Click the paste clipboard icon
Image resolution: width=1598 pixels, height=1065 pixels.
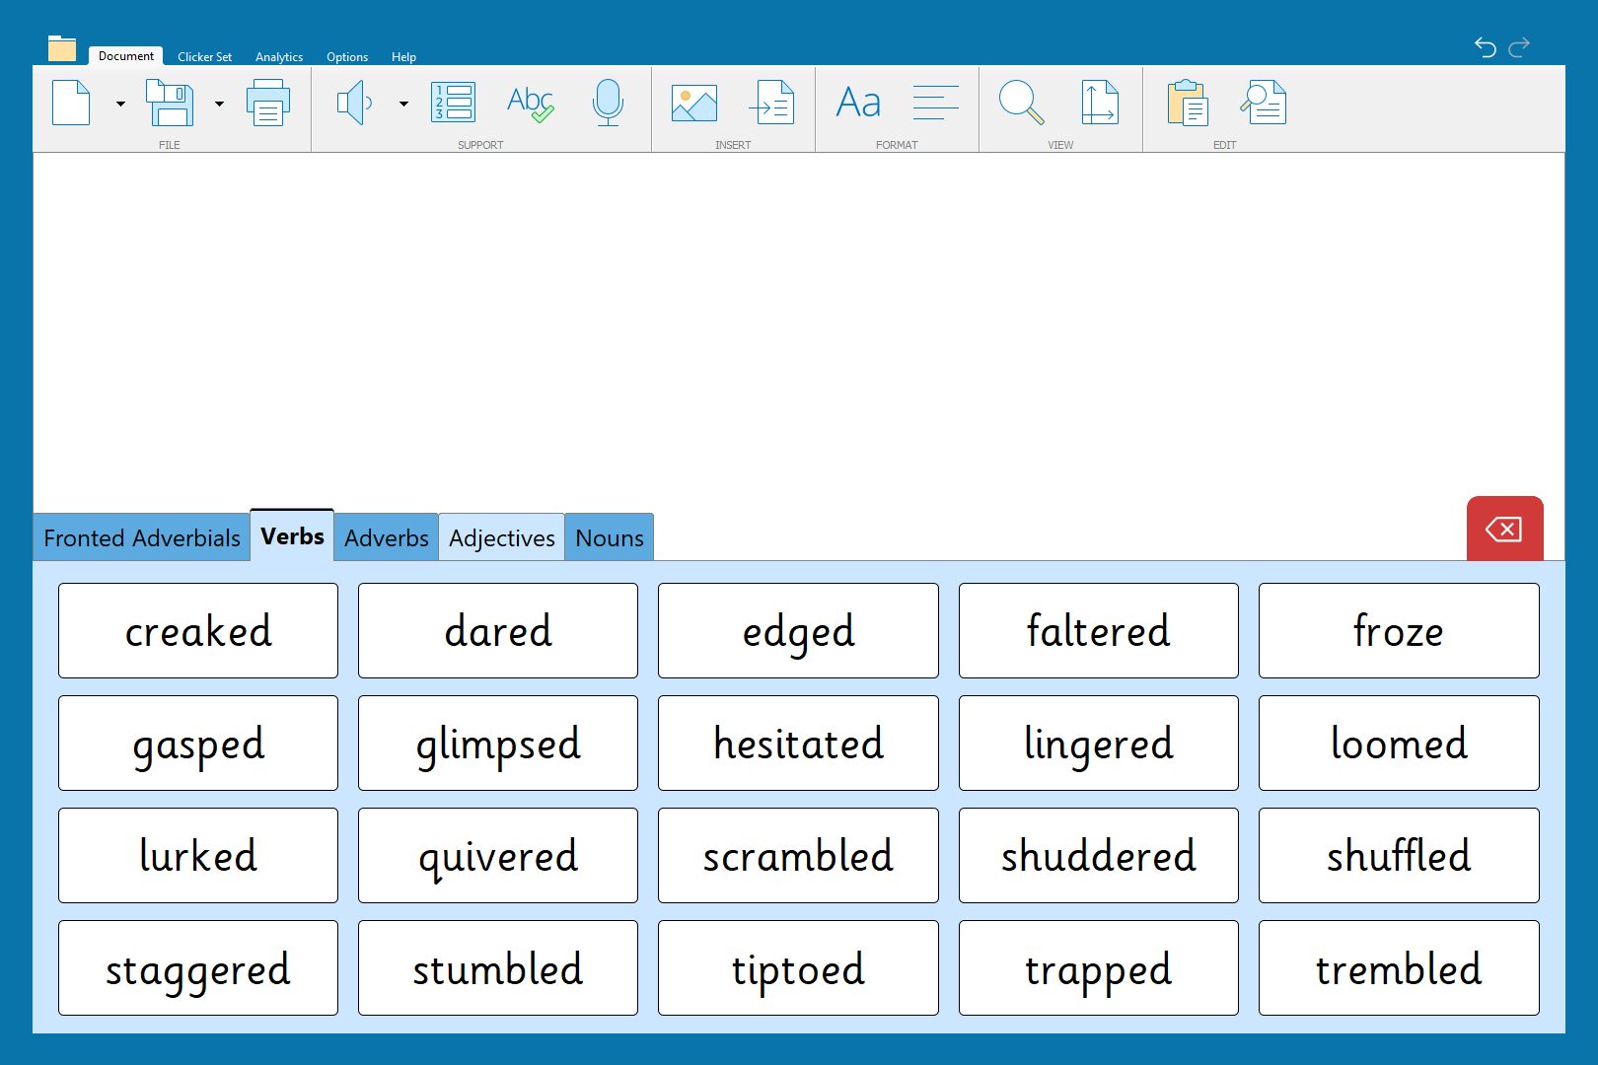1187,103
